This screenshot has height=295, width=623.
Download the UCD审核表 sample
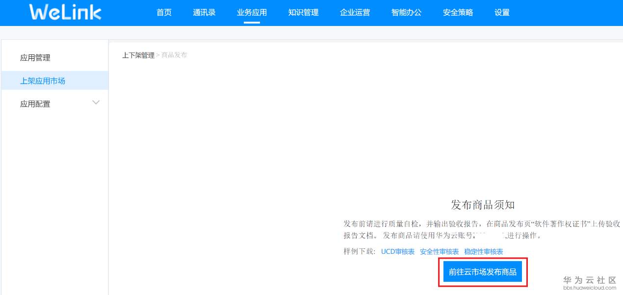[397, 251]
